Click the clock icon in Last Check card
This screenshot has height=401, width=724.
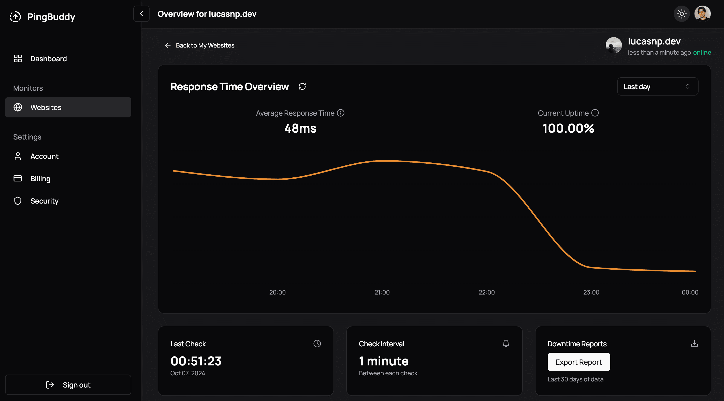pos(317,343)
